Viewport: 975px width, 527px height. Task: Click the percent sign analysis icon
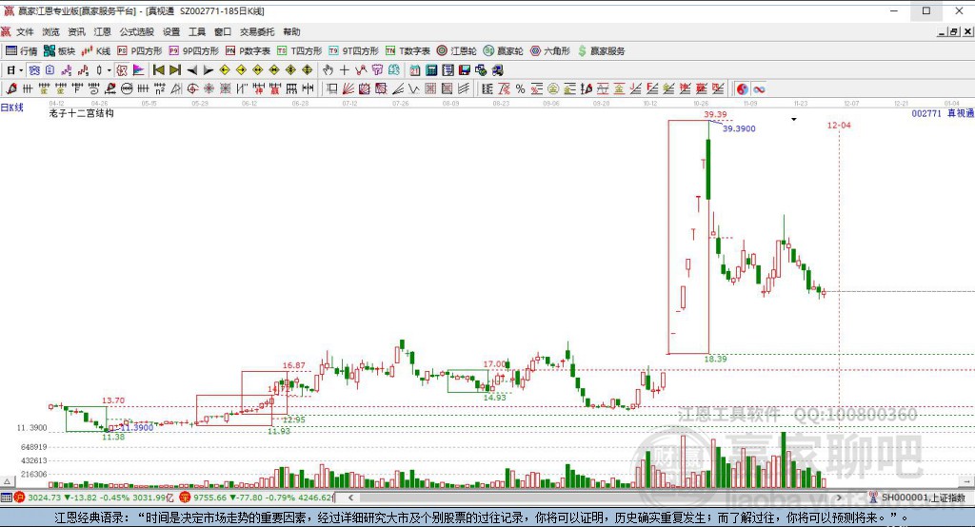coord(520,88)
